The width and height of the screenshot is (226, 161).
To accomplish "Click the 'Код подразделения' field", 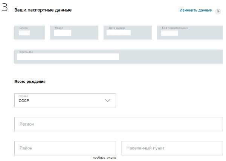I will [x=190, y=32].
